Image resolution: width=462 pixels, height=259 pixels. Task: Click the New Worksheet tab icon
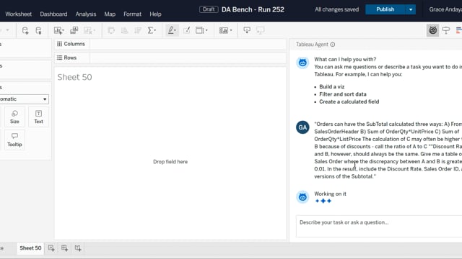51,248
